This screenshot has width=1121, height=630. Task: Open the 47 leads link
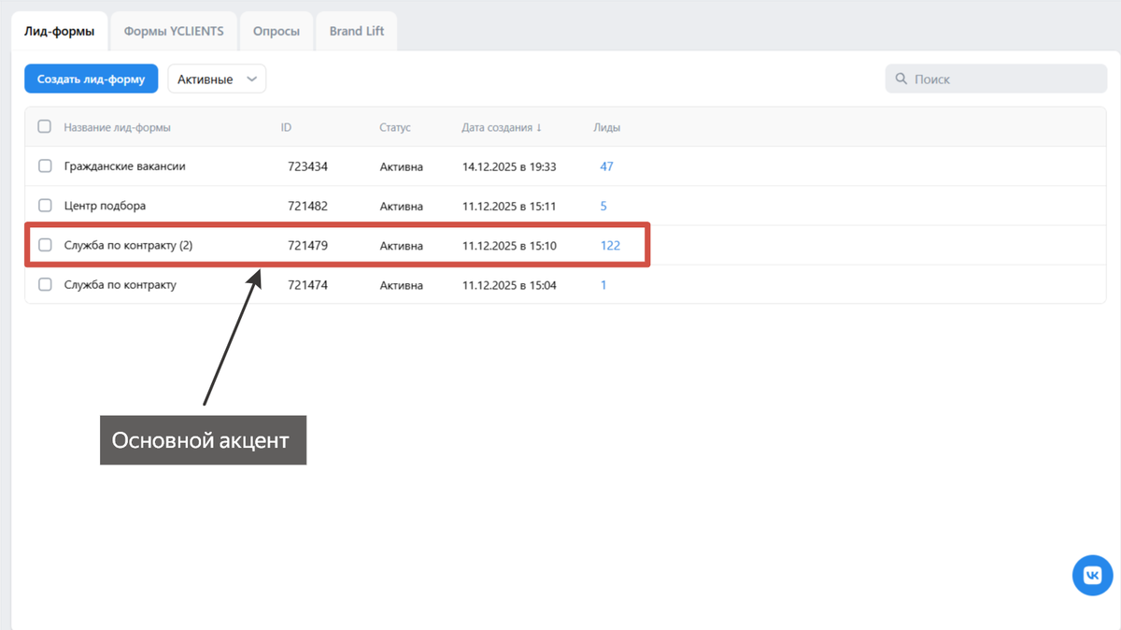(x=606, y=166)
